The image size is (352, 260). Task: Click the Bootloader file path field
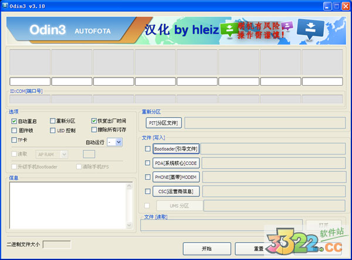coord(273,148)
